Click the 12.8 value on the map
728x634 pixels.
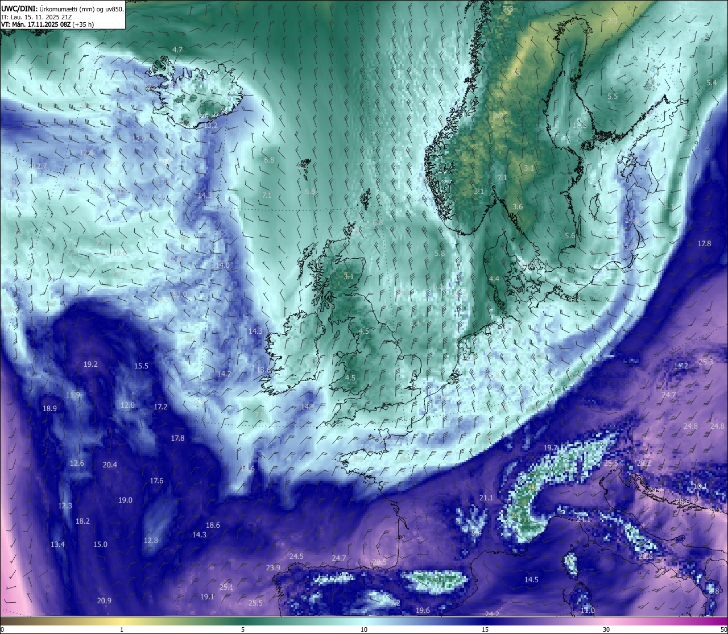(x=151, y=541)
